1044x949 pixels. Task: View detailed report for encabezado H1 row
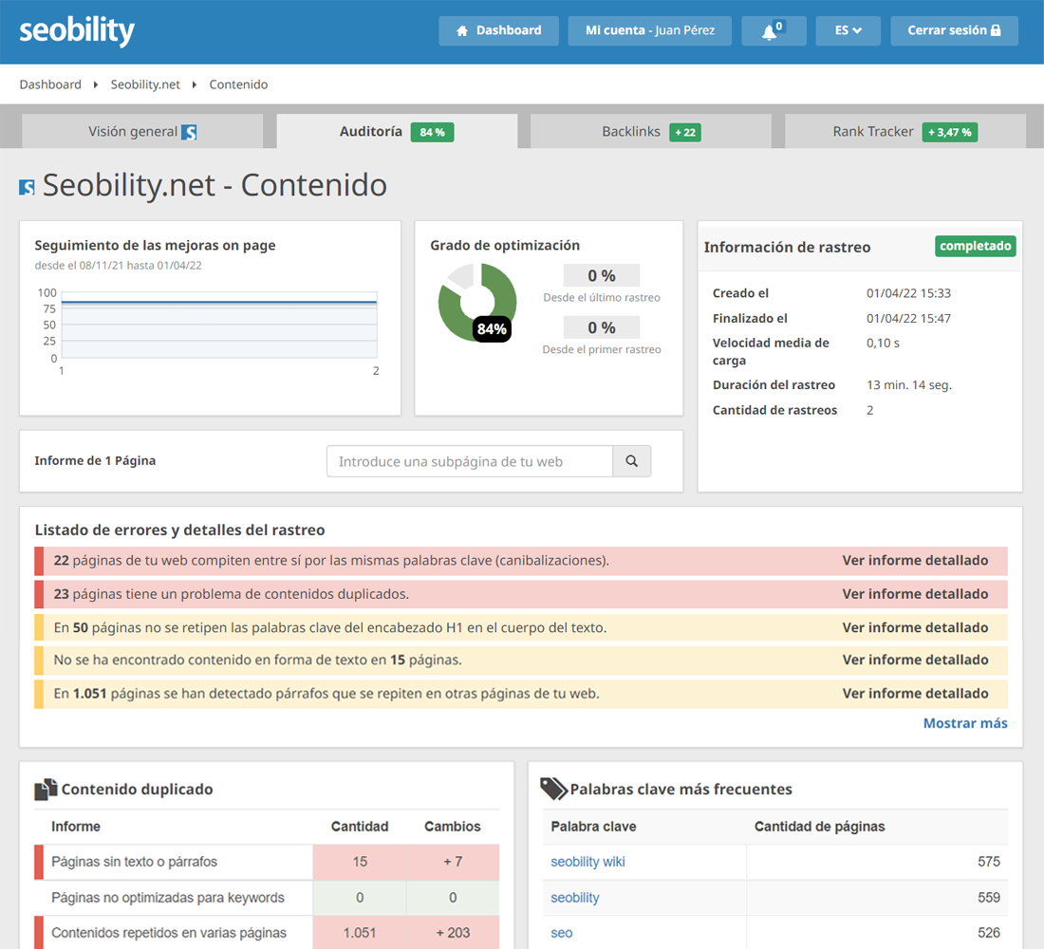point(915,627)
